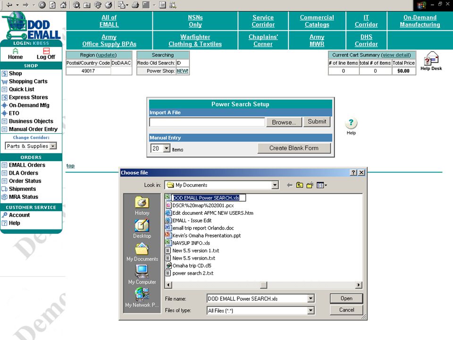Click the dialog's question mark help button
This screenshot has width=453, height=340.
click(x=353, y=173)
